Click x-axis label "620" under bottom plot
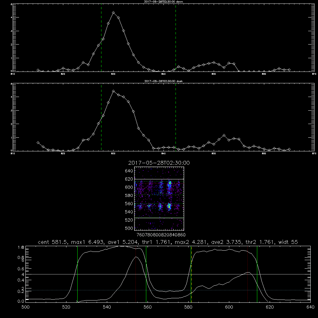Image resolution: width=318 pixels, height=318 pixels. [x=270, y=307]
